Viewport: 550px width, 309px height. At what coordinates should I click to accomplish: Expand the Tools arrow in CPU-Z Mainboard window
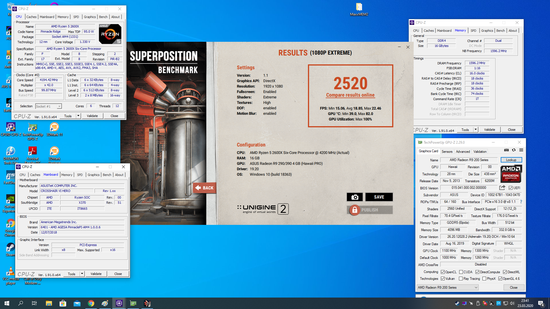82,274
